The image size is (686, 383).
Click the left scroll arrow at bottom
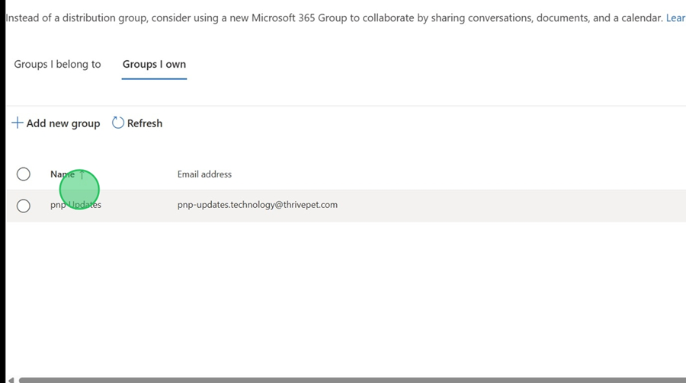(x=11, y=379)
